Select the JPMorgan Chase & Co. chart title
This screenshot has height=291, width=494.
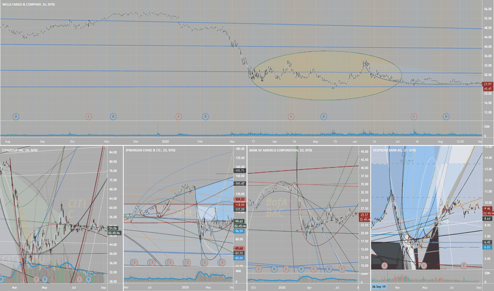coord(151,150)
